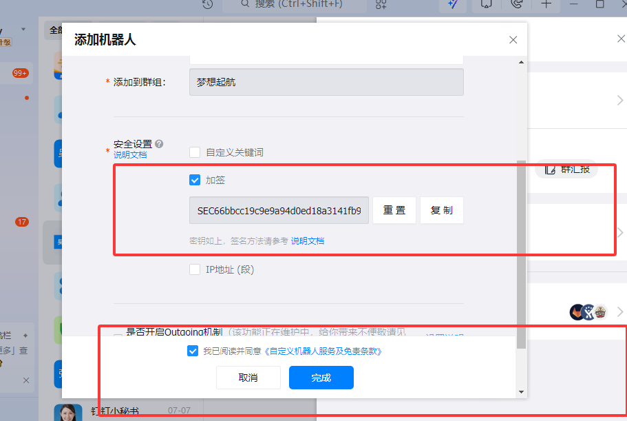This screenshot has width=627, height=421.
Task: Click the phone call icon in top bar
Action: coord(517,4)
